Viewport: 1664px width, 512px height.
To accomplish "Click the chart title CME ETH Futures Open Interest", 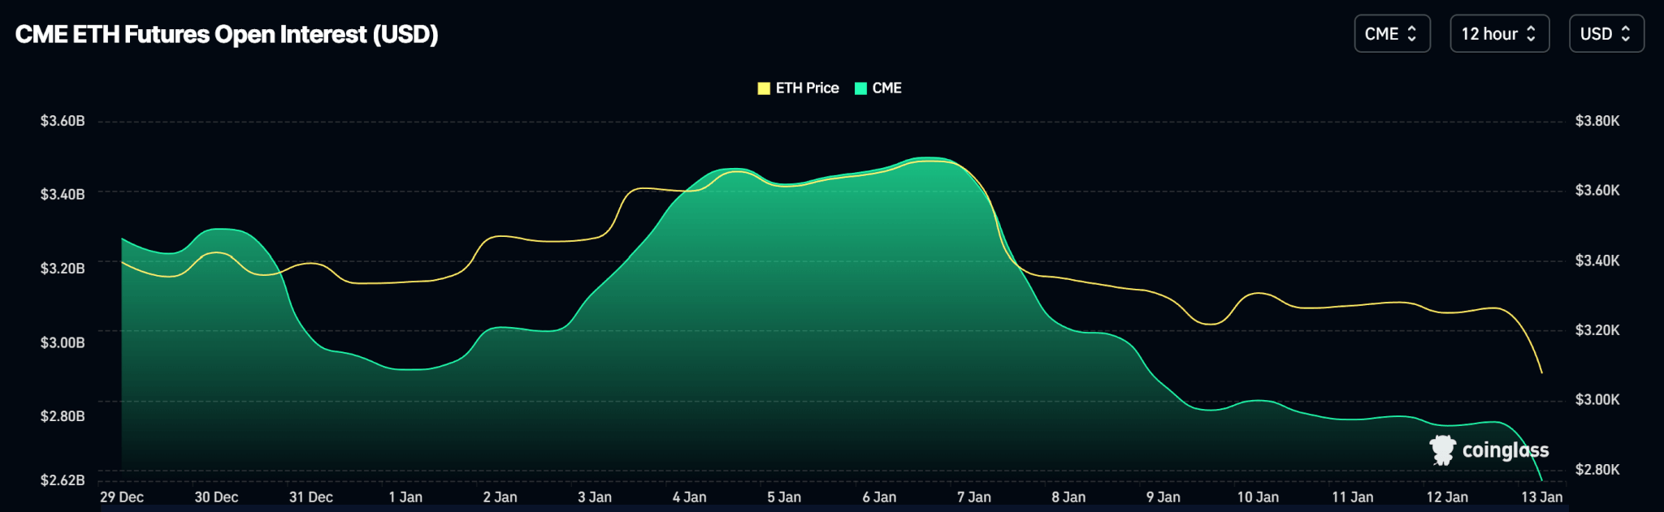I will (227, 35).
